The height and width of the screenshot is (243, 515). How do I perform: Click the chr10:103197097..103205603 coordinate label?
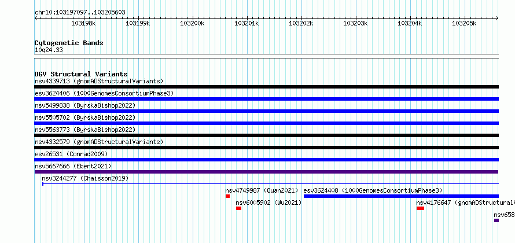[x=80, y=13]
